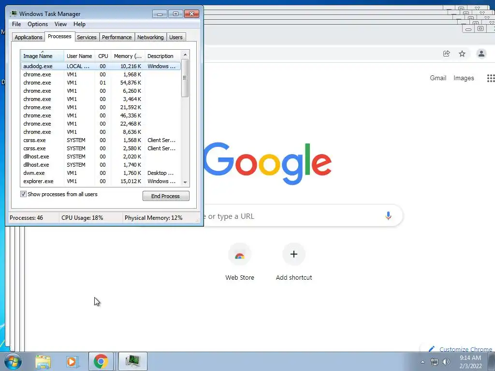Click Processes: 46 in status bar
The height and width of the screenshot is (371, 495).
click(26, 218)
